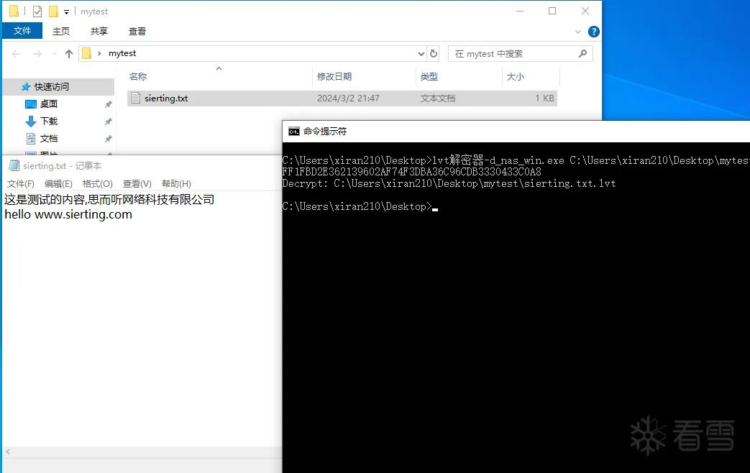Expand the ribbon with the chevron
Image resolution: width=750 pixels, height=473 pixels.
click(578, 32)
